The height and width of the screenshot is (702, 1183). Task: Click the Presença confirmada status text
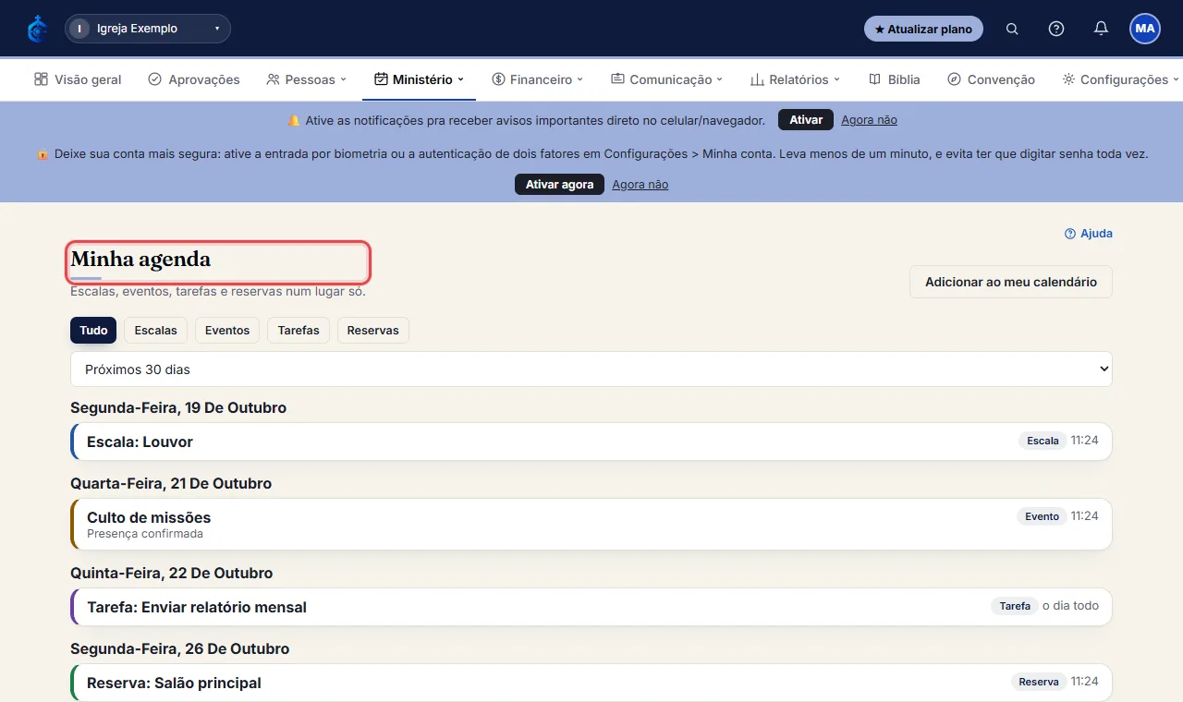coord(145,534)
